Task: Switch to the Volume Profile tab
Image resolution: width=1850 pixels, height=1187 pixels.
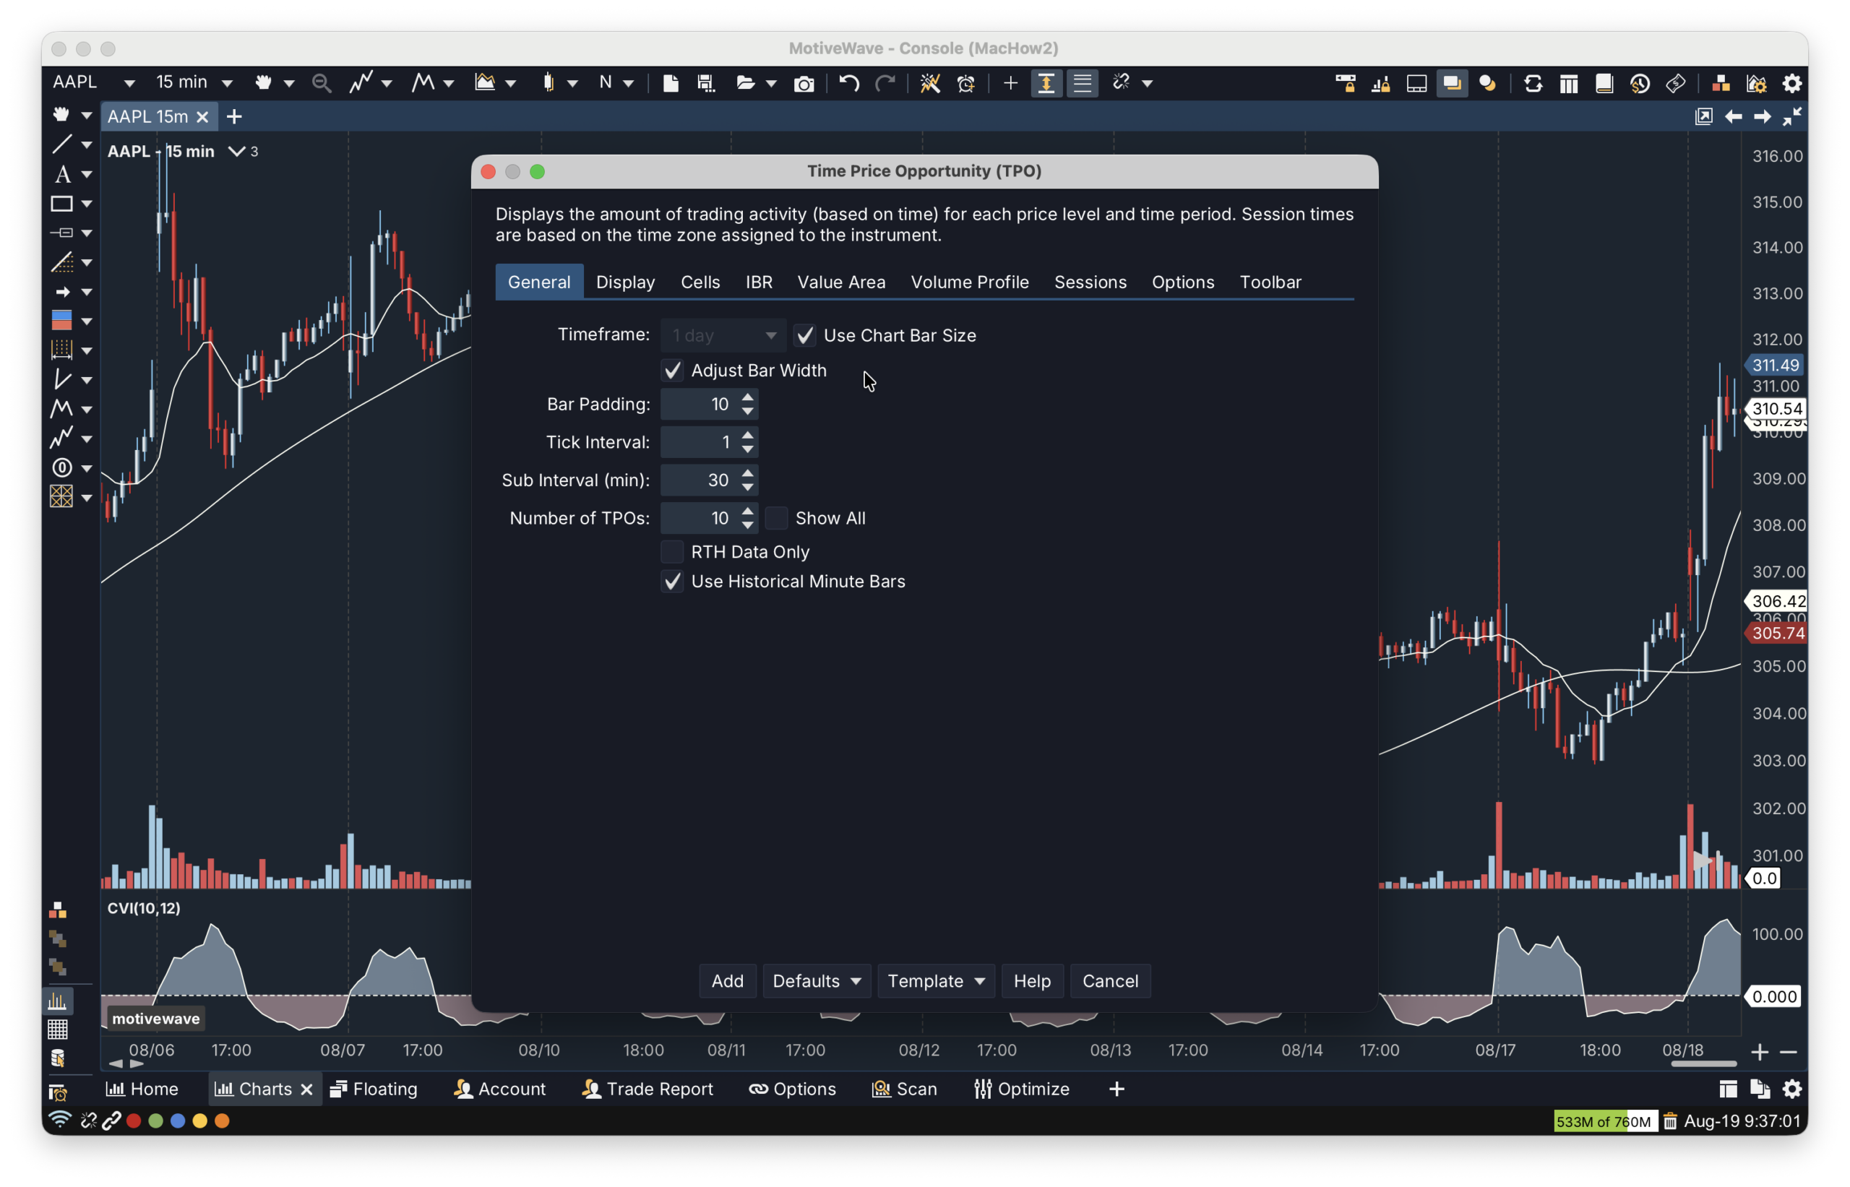Action: (969, 282)
